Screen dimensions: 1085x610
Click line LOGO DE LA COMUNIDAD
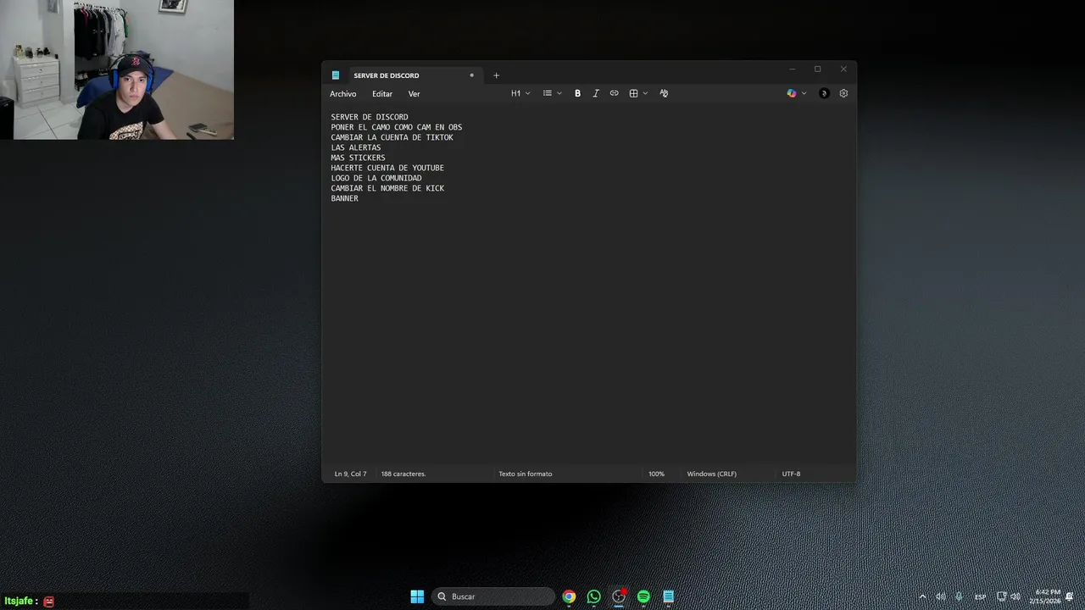coord(376,178)
